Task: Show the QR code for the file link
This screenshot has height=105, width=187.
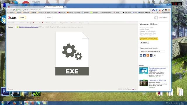Action: click(x=155, y=55)
